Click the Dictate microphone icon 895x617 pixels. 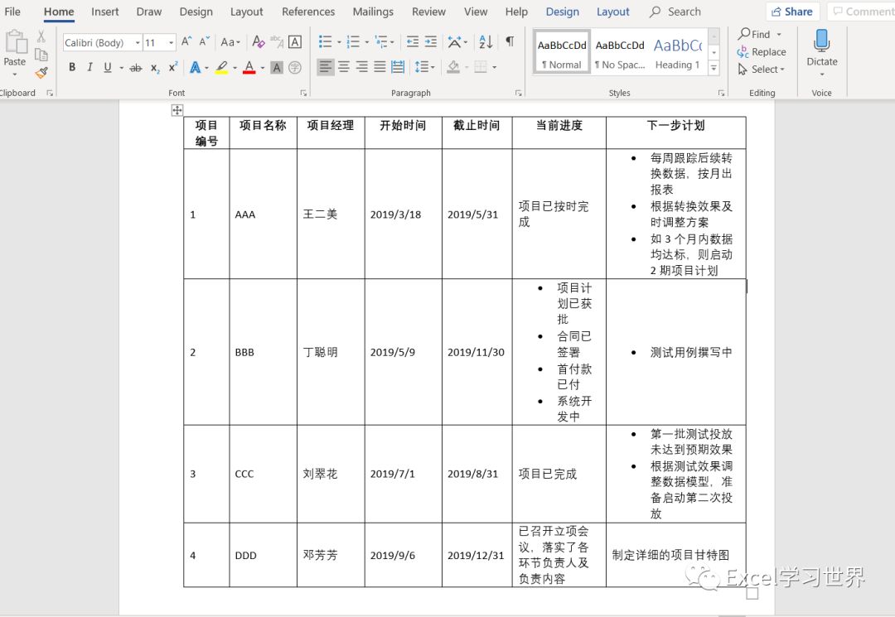coord(821,41)
